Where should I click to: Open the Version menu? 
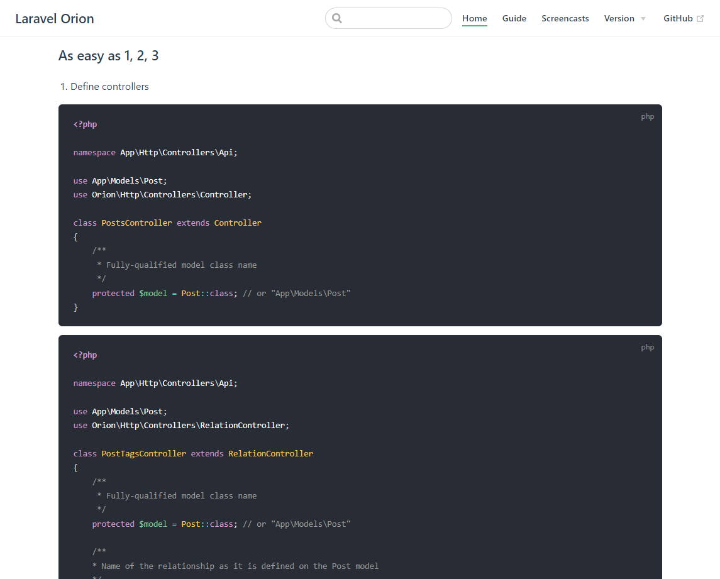[619, 18]
